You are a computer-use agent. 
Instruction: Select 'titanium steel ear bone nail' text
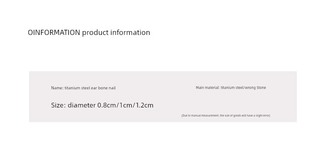click(x=90, y=88)
